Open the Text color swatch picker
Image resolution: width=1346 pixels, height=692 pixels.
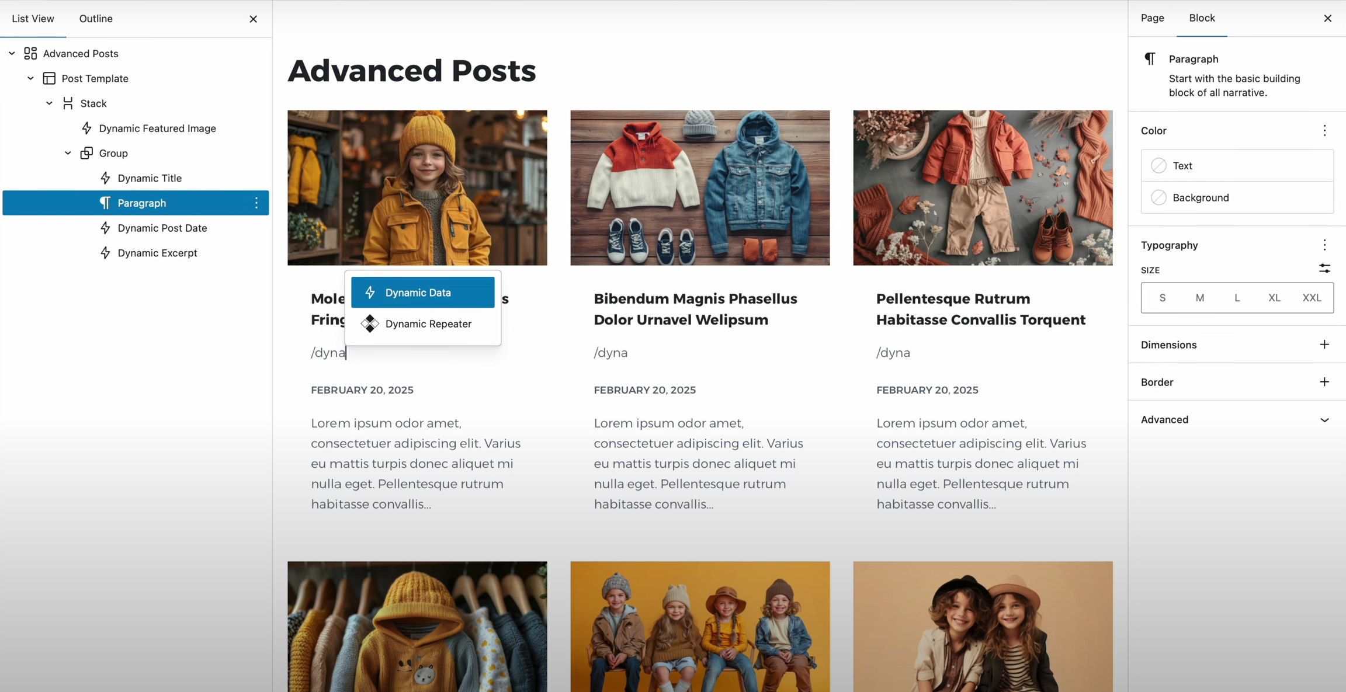point(1158,165)
